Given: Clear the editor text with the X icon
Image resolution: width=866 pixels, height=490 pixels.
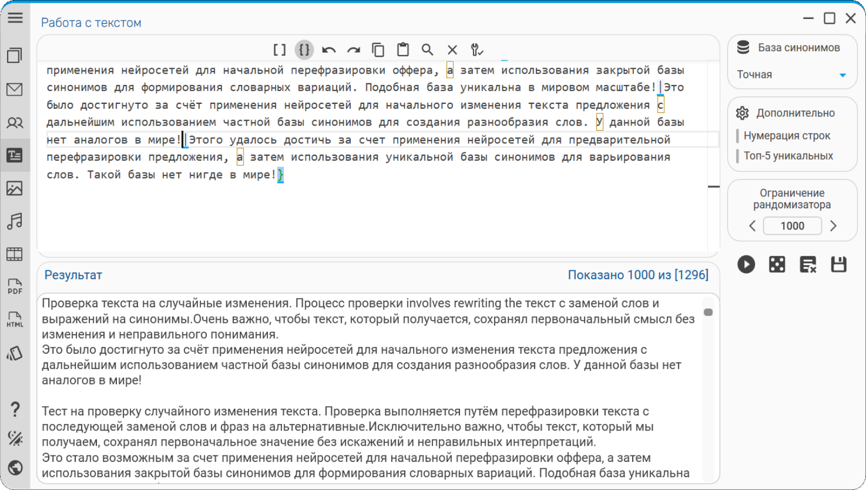Looking at the screenshot, I should 452,50.
